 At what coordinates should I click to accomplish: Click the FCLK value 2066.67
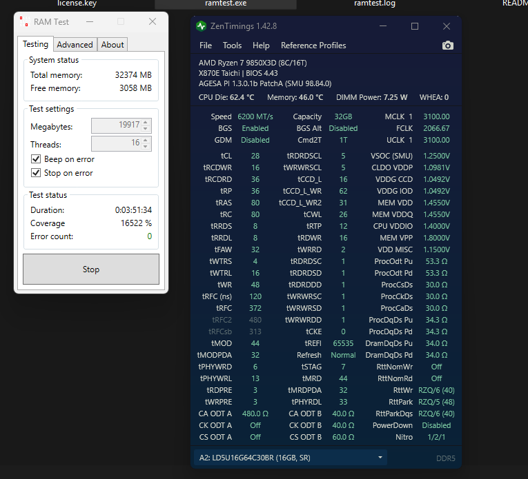[x=436, y=128]
